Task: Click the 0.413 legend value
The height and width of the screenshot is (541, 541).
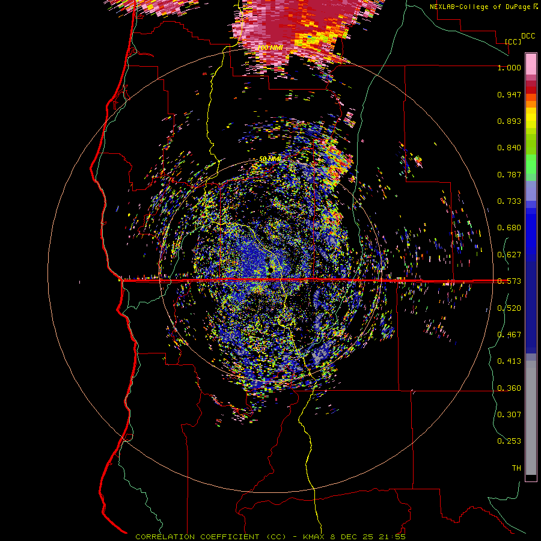Action: [x=509, y=361]
